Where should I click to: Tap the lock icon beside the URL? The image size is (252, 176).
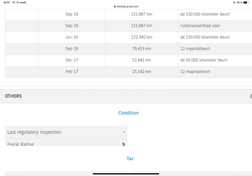pos(115,7)
